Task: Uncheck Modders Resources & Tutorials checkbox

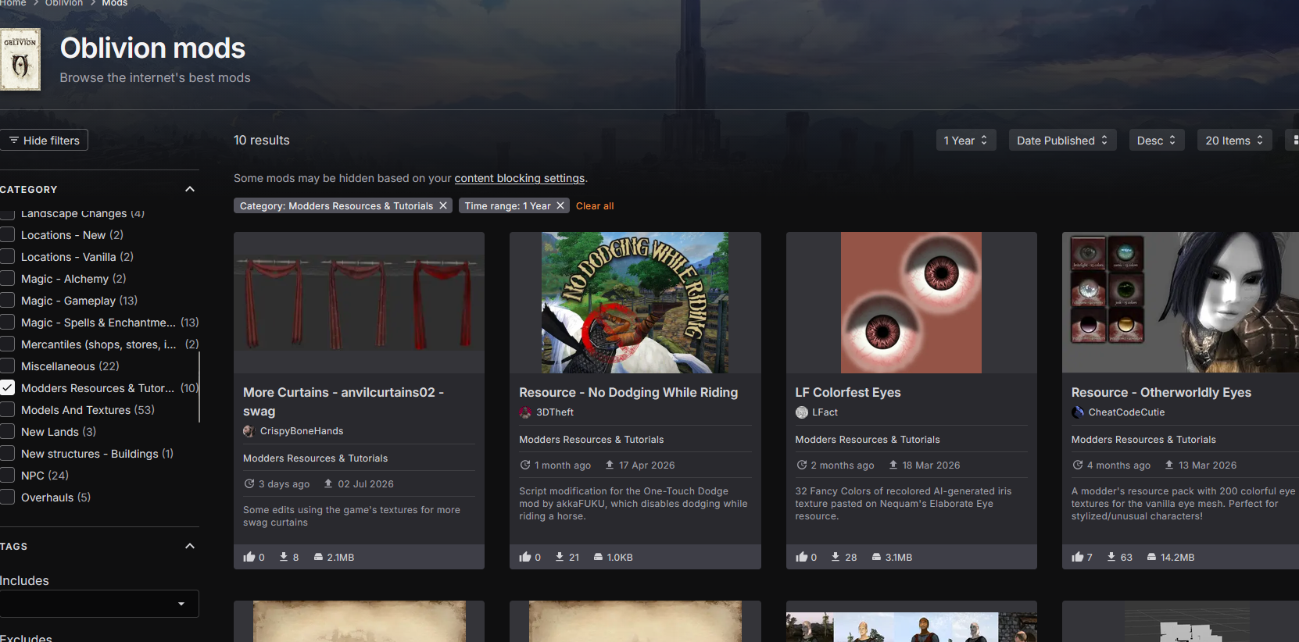Action: tap(8, 387)
